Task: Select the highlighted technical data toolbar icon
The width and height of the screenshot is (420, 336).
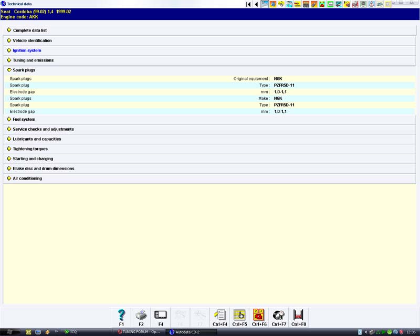Action: [x=265, y=4]
